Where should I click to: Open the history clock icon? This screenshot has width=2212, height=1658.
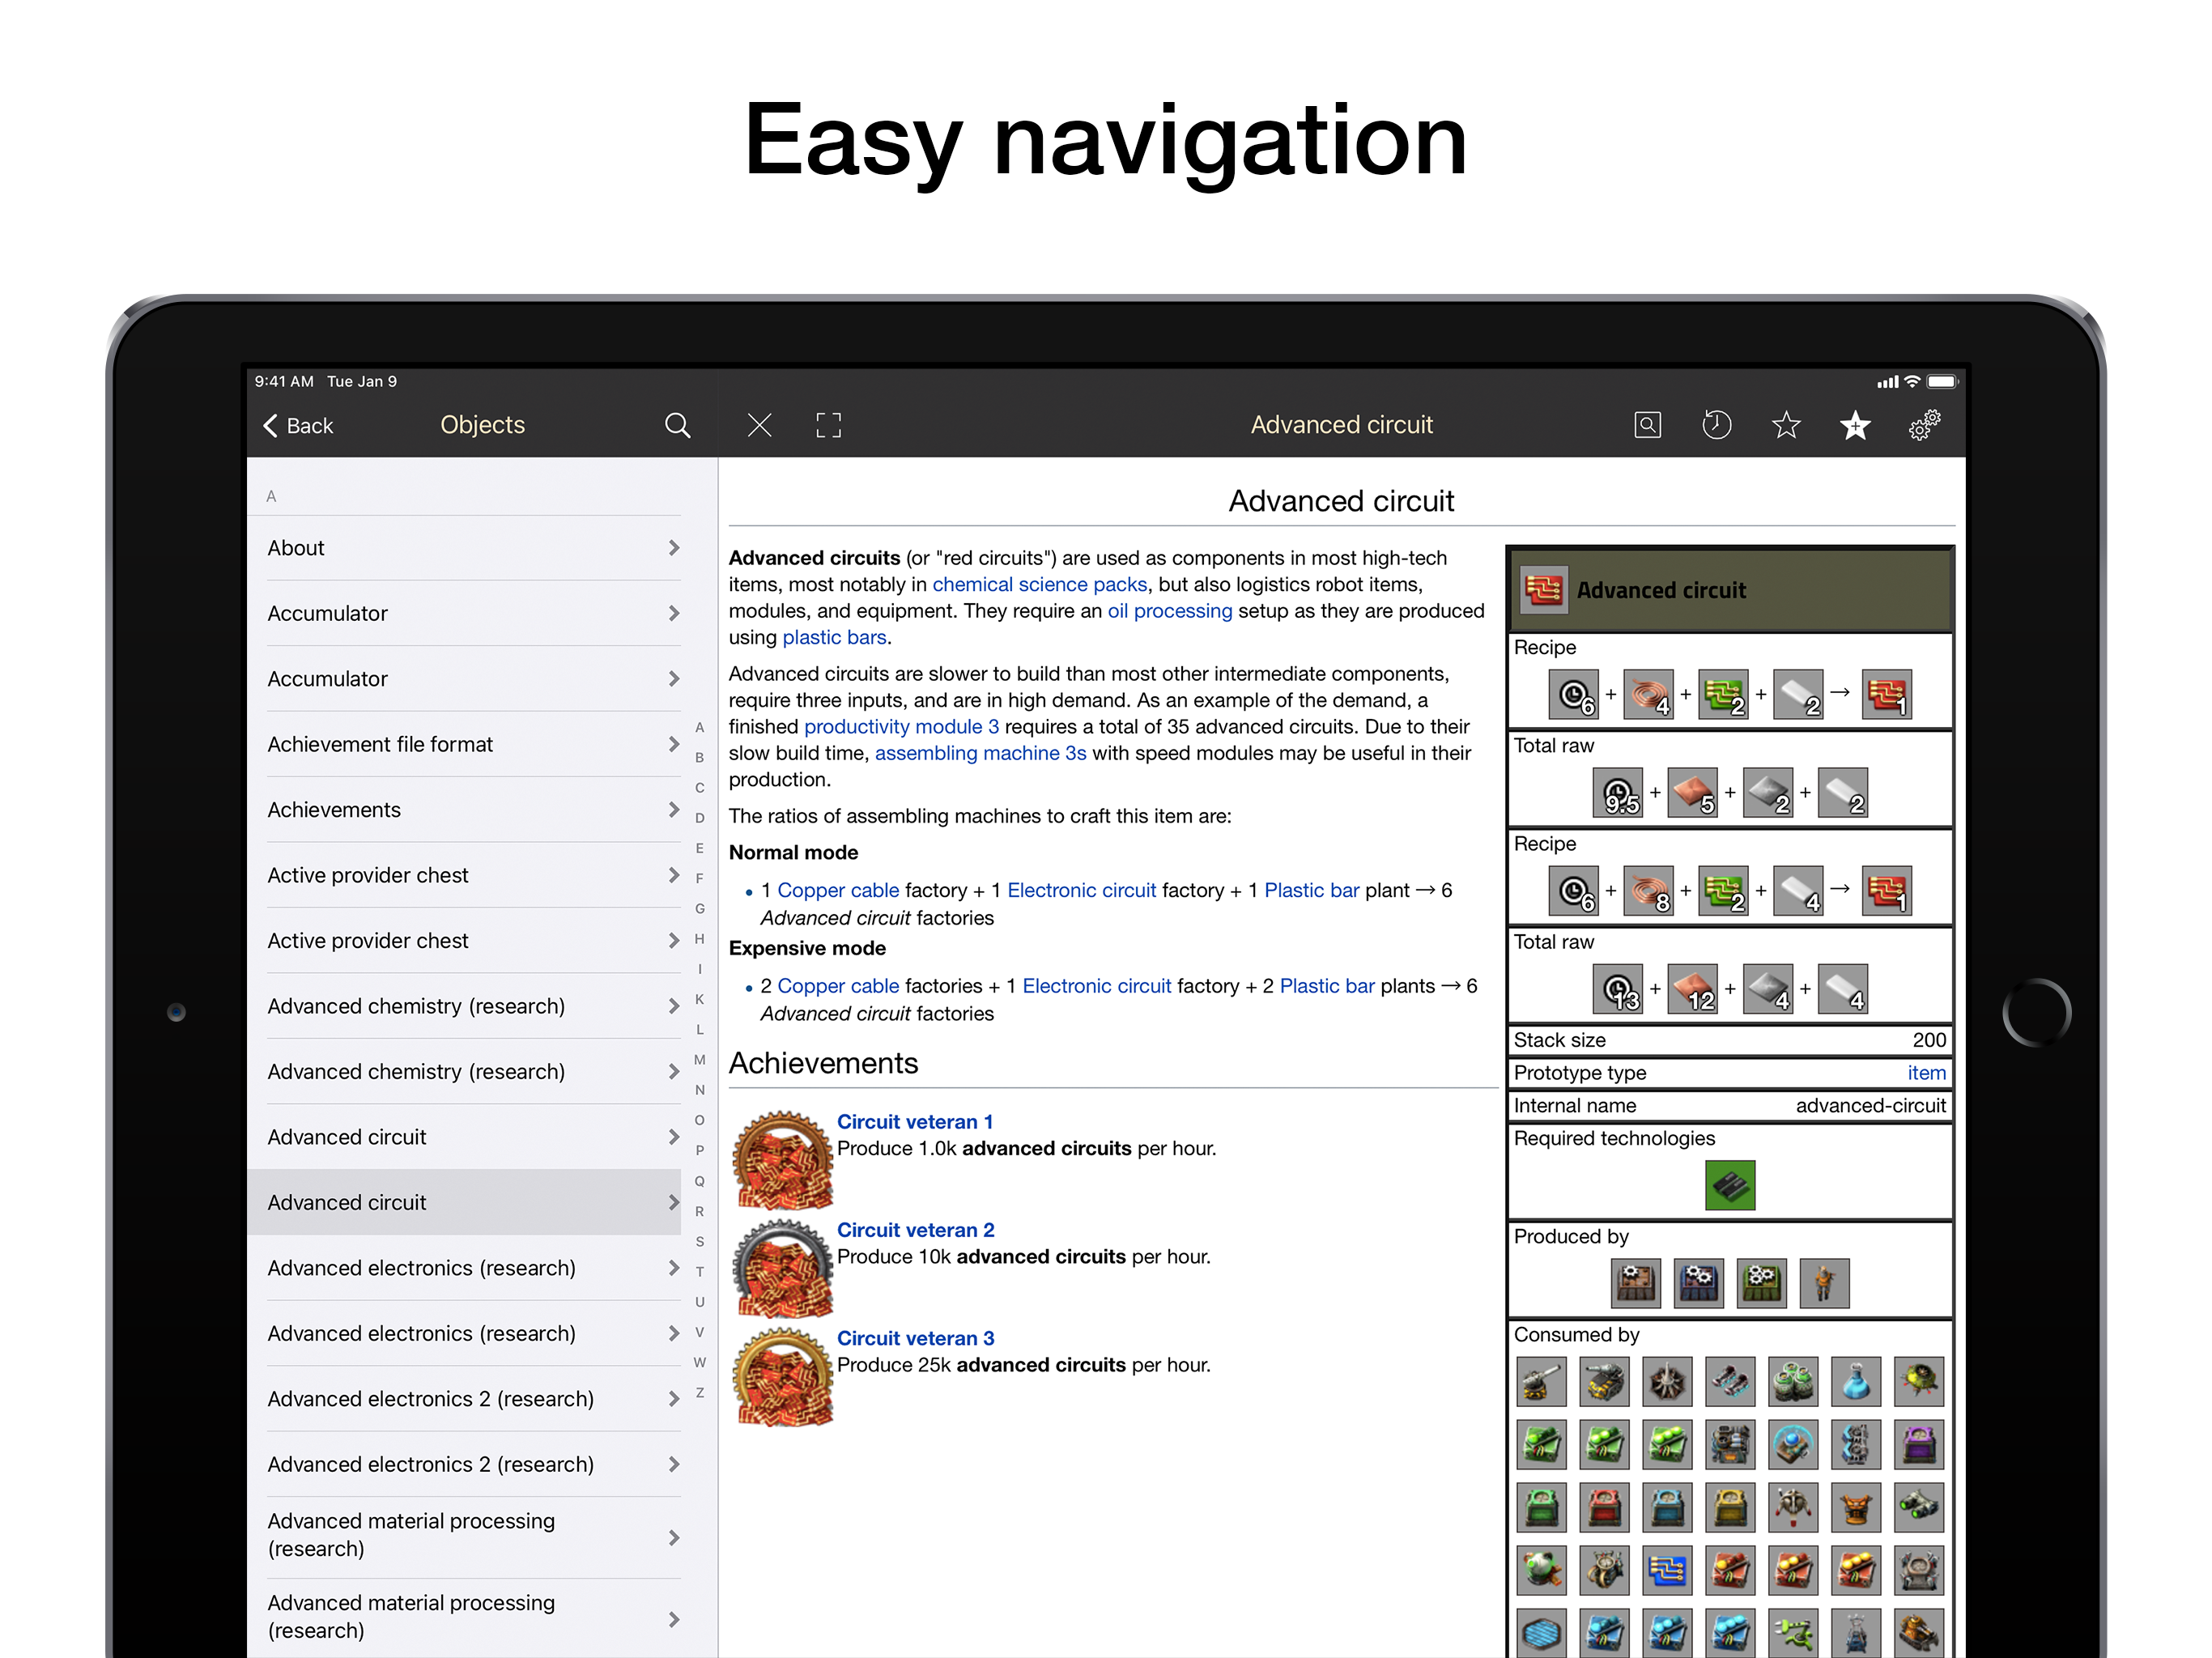(1716, 425)
